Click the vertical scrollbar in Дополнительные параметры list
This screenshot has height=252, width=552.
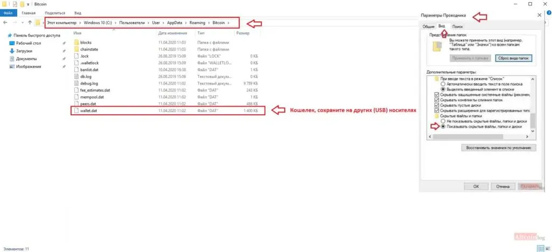click(532, 121)
